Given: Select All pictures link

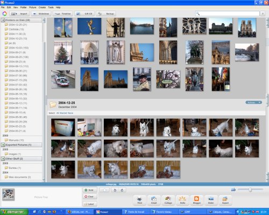Looking at the screenshot, I should [58, 113].
